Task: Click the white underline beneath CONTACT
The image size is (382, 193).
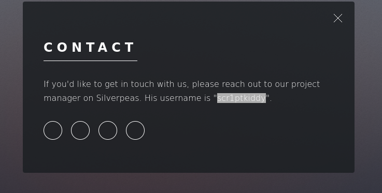Action: pyautogui.click(x=90, y=61)
